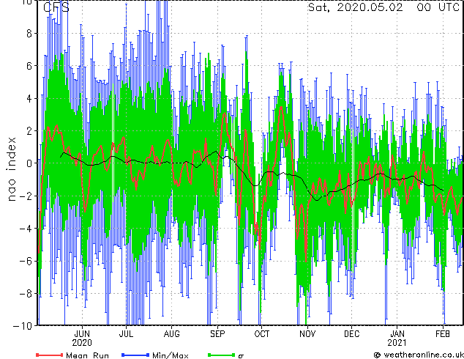This screenshot has height=359, width=464.
Task: Click the FEB x-axis label
Action: (443, 334)
